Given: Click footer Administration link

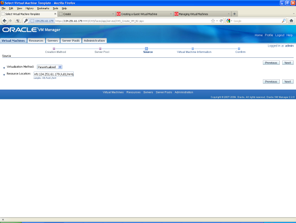Looking at the screenshot, I should (184, 92).
